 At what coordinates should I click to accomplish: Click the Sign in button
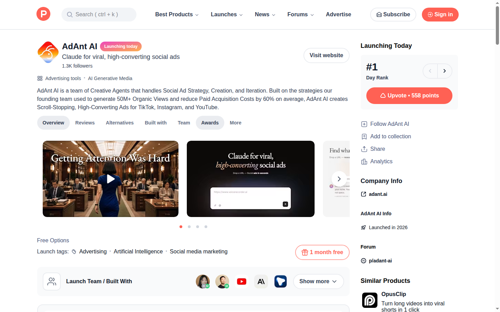pyautogui.click(x=440, y=15)
